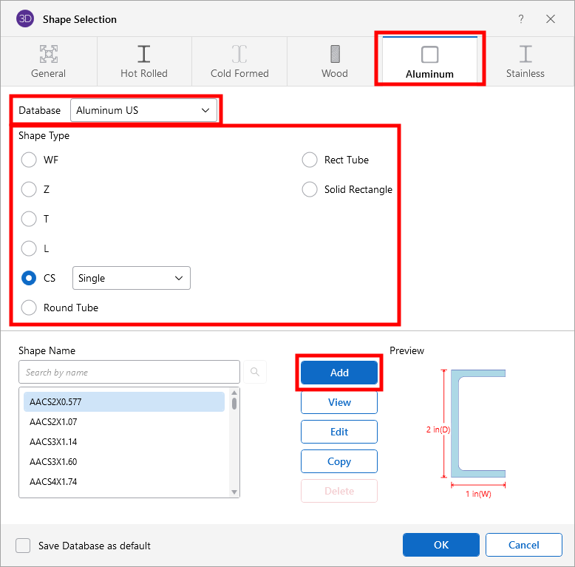Select the Aluminum material icon
Viewport: 575px width, 567px height.
click(x=429, y=55)
